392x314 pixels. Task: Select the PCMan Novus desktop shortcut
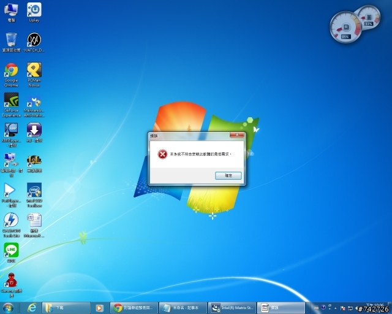coord(34,75)
